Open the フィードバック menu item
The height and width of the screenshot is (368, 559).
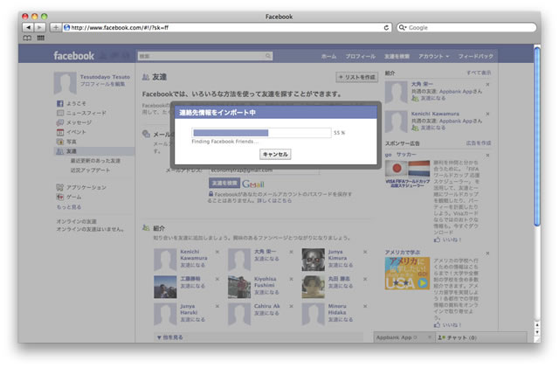pyautogui.click(x=475, y=57)
